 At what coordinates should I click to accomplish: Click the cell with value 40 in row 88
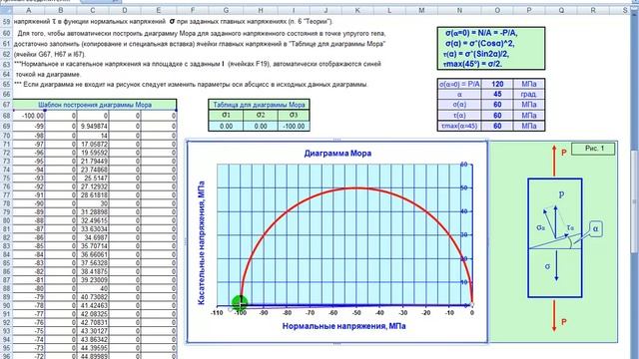pos(93,288)
